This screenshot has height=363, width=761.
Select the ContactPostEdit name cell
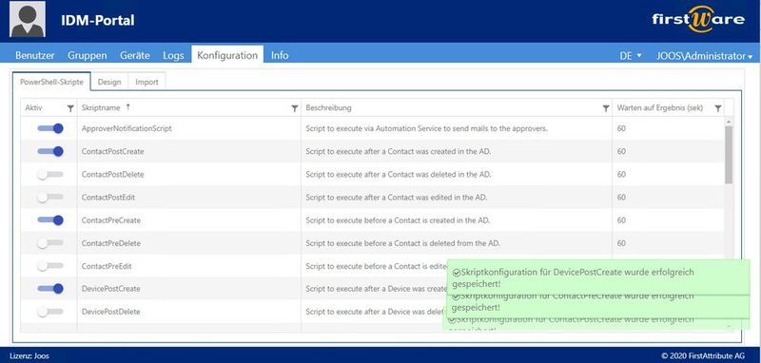click(x=188, y=198)
